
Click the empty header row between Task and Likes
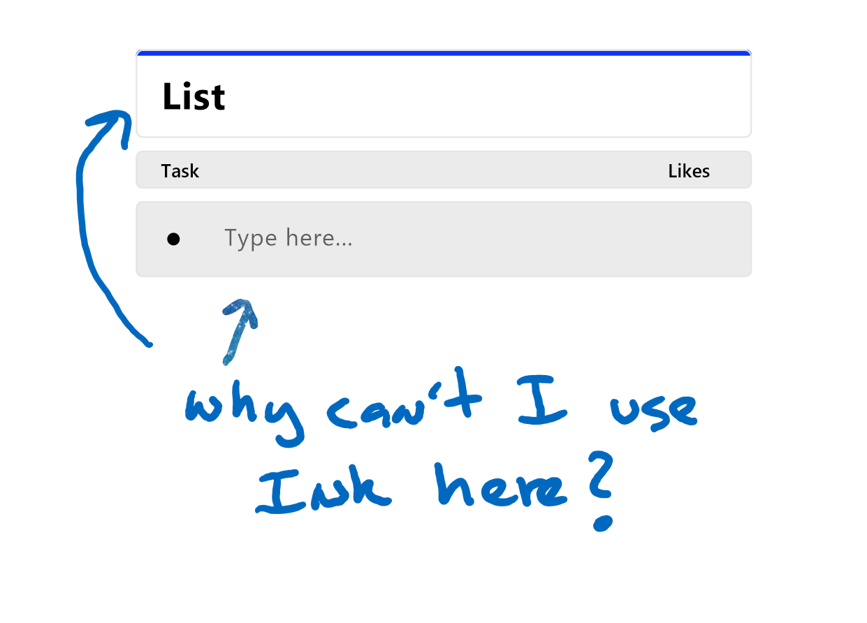click(433, 171)
